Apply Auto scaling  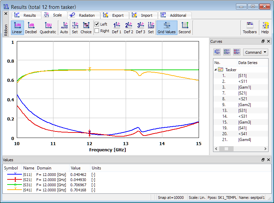[64, 27]
